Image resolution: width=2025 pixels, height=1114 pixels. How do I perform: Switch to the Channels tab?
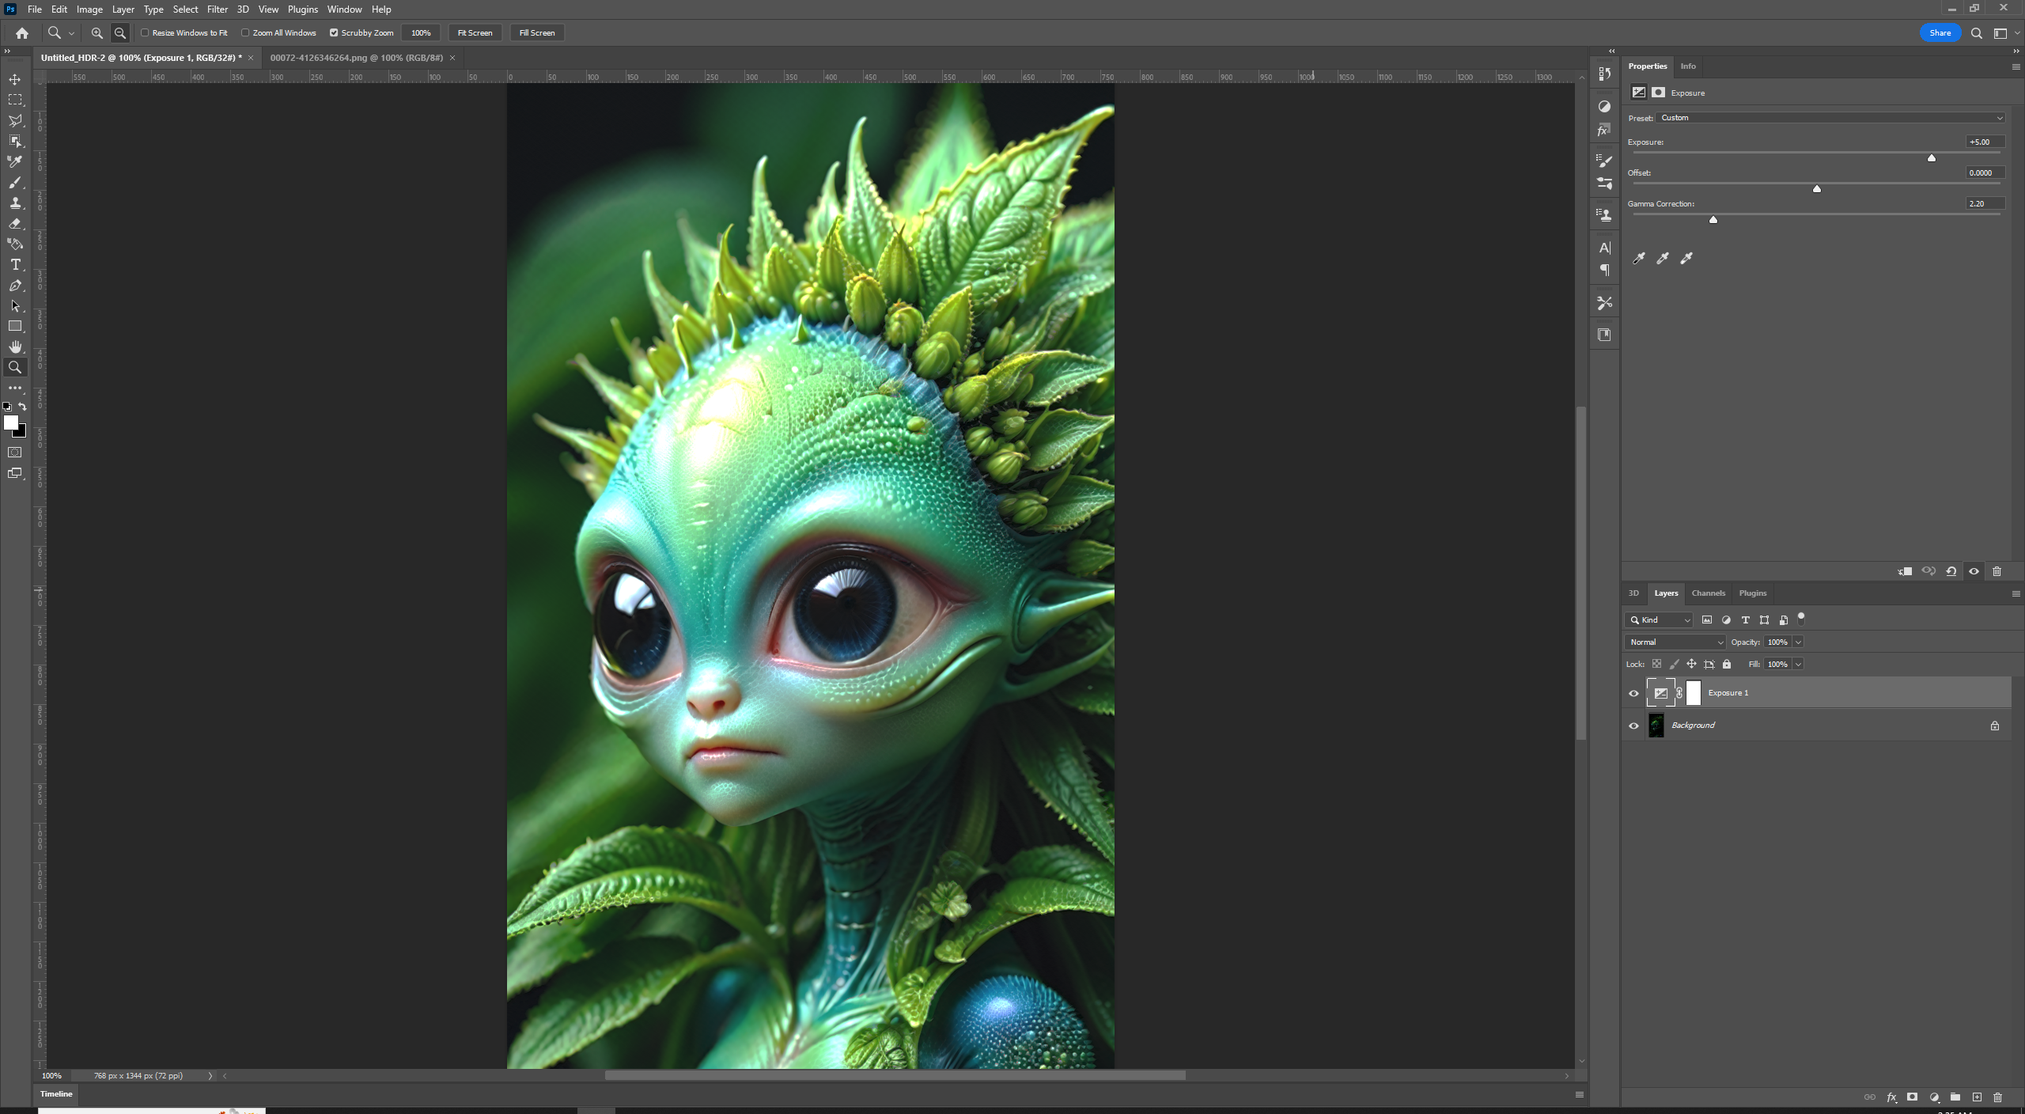pyautogui.click(x=1708, y=593)
